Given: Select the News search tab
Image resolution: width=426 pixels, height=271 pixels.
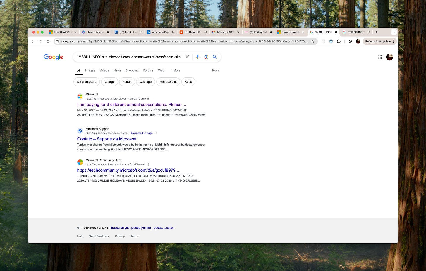Looking at the screenshot, I should pos(117,70).
